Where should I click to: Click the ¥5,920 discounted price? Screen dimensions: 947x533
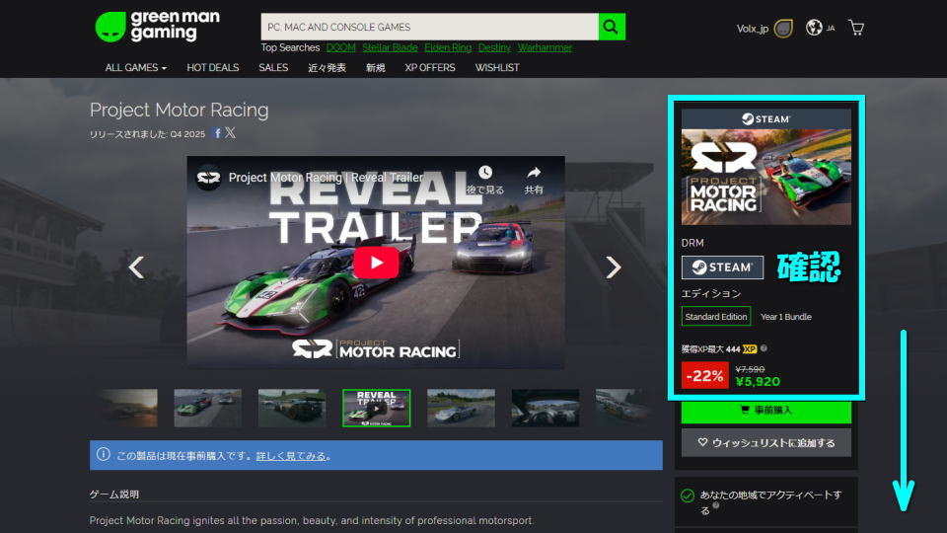[x=758, y=381]
